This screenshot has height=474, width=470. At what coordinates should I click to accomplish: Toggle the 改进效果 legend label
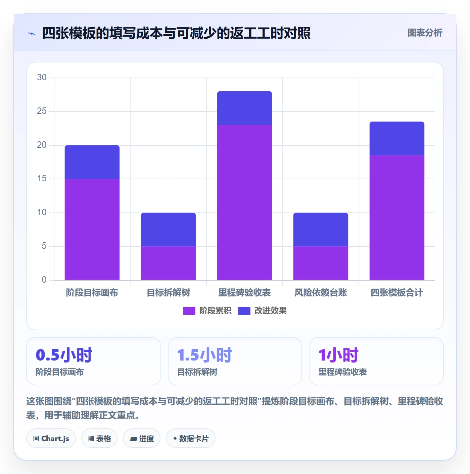(270, 311)
